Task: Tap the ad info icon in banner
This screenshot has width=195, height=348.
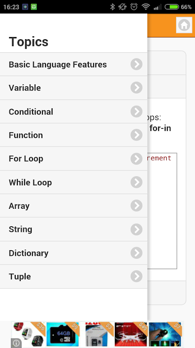Action: 16,343
